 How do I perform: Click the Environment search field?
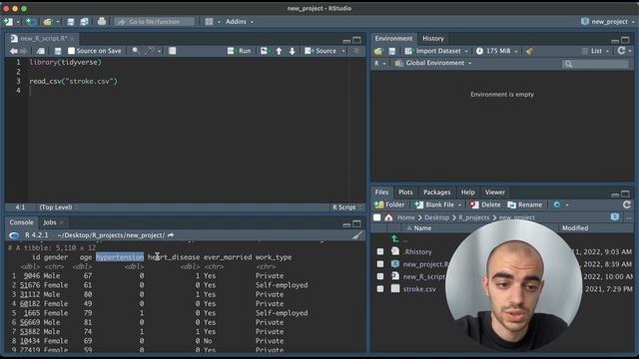click(x=595, y=64)
